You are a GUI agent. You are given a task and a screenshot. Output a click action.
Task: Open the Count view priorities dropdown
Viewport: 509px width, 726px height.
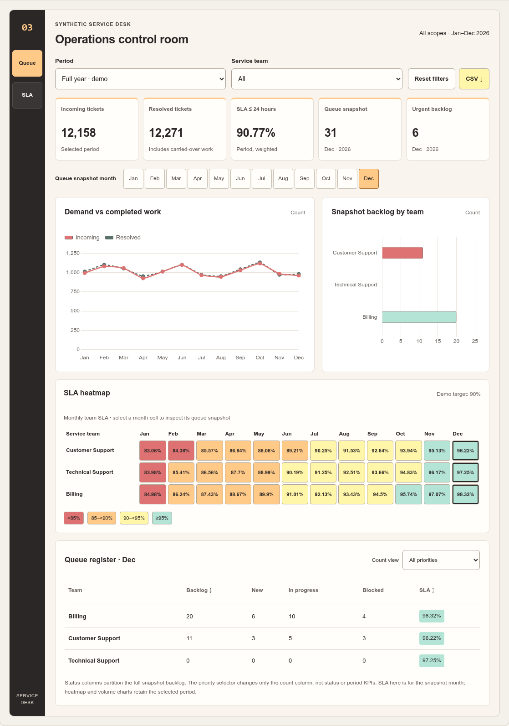441,560
